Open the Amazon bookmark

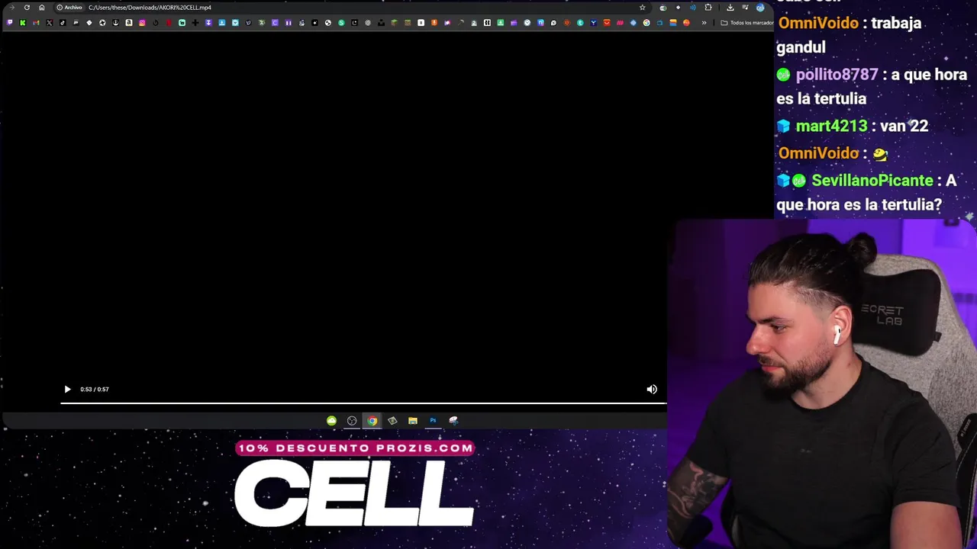pos(129,23)
